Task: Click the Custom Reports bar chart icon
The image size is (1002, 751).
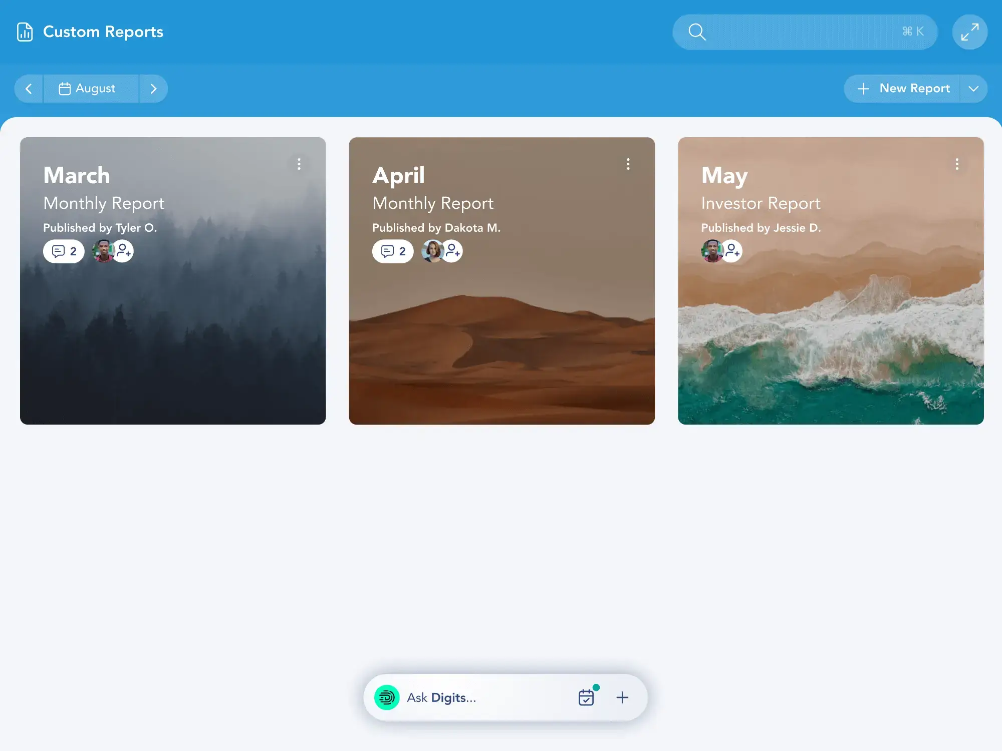Action: [25, 32]
